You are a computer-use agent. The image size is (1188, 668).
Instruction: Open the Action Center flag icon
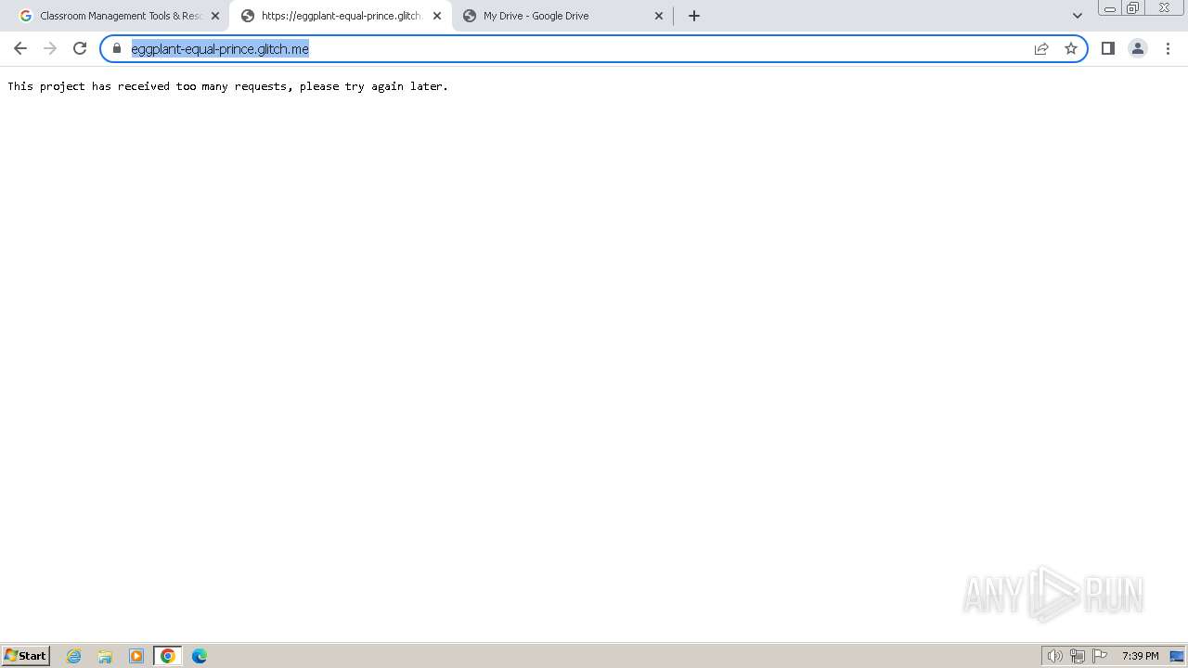pyautogui.click(x=1100, y=656)
